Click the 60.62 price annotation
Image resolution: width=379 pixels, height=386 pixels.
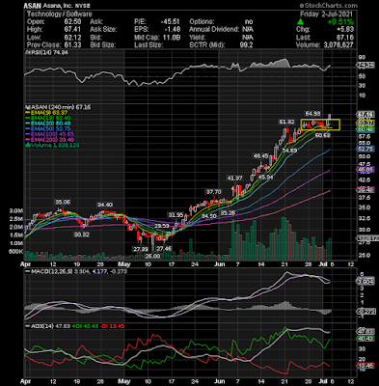click(x=322, y=136)
